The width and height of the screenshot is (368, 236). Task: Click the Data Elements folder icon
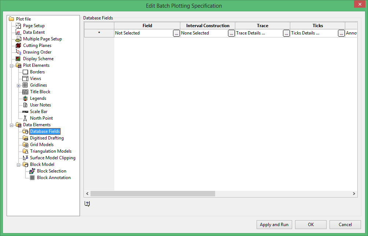[19, 125]
